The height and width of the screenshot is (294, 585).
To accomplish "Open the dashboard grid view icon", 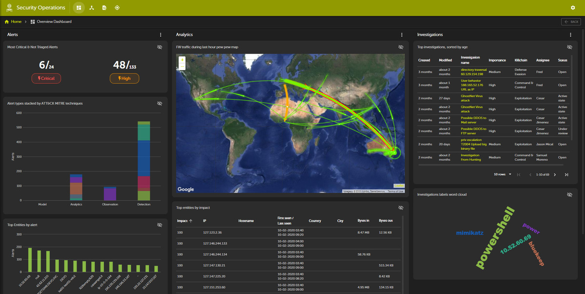I will tap(79, 8).
